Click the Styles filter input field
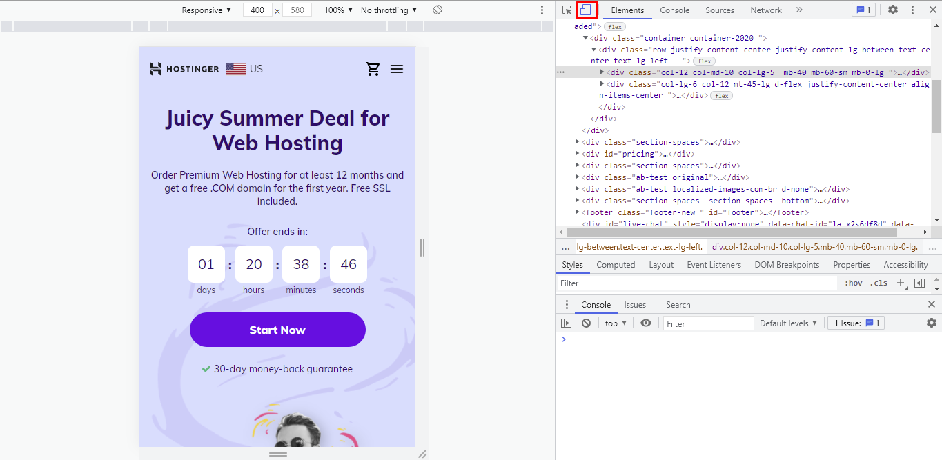The image size is (942, 460). pos(697,283)
